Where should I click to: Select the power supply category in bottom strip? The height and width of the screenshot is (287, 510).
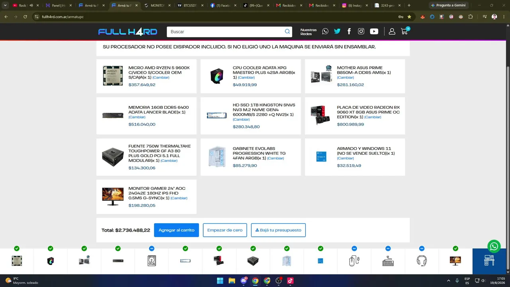[x=253, y=261]
